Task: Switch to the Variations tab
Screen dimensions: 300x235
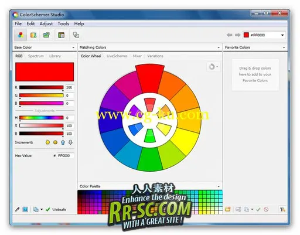Action: click(155, 56)
